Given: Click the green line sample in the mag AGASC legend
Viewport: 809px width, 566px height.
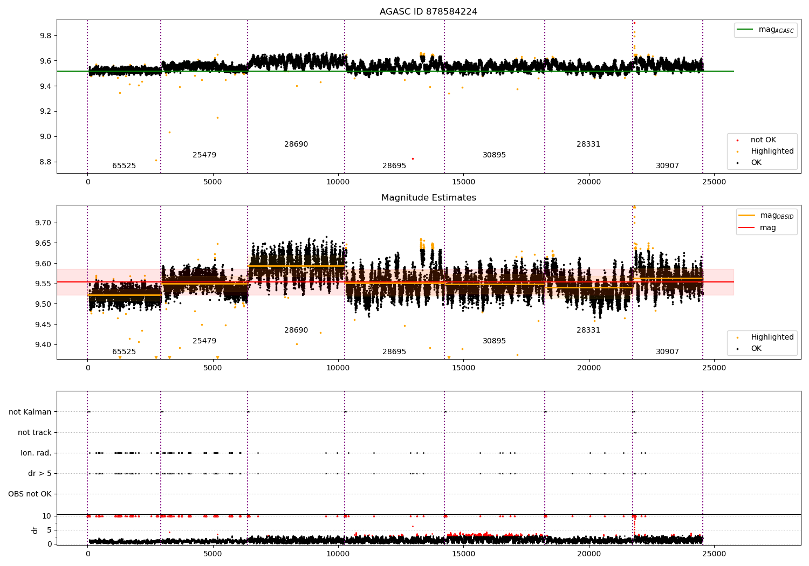Looking at the screenshot, I should point(745,30).
